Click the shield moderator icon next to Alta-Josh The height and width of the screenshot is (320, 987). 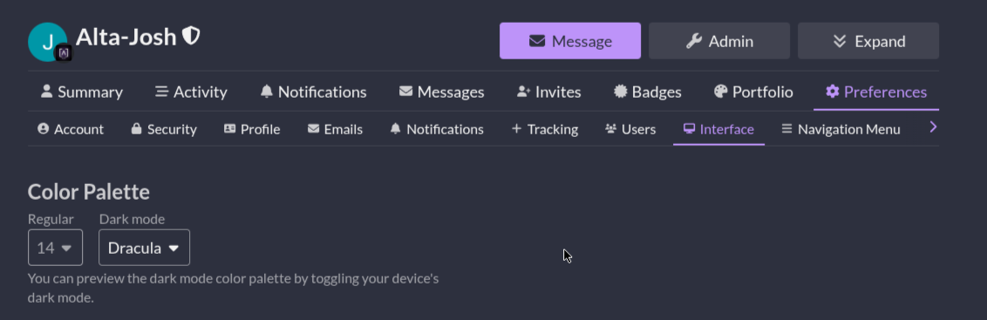click(x=191, y=36)
